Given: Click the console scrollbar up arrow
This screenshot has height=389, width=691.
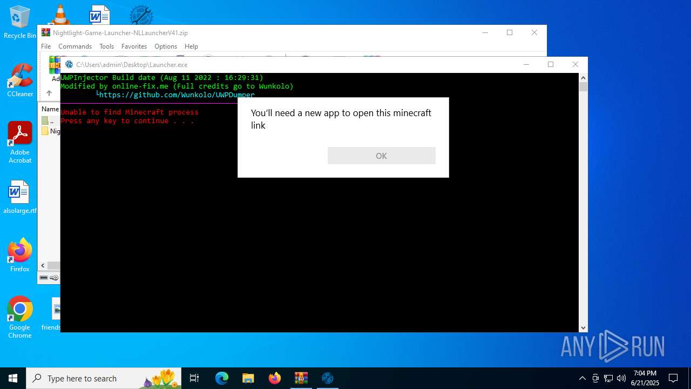Looking at the screenshot, I should pyautogui.click(x=583, y=77).
